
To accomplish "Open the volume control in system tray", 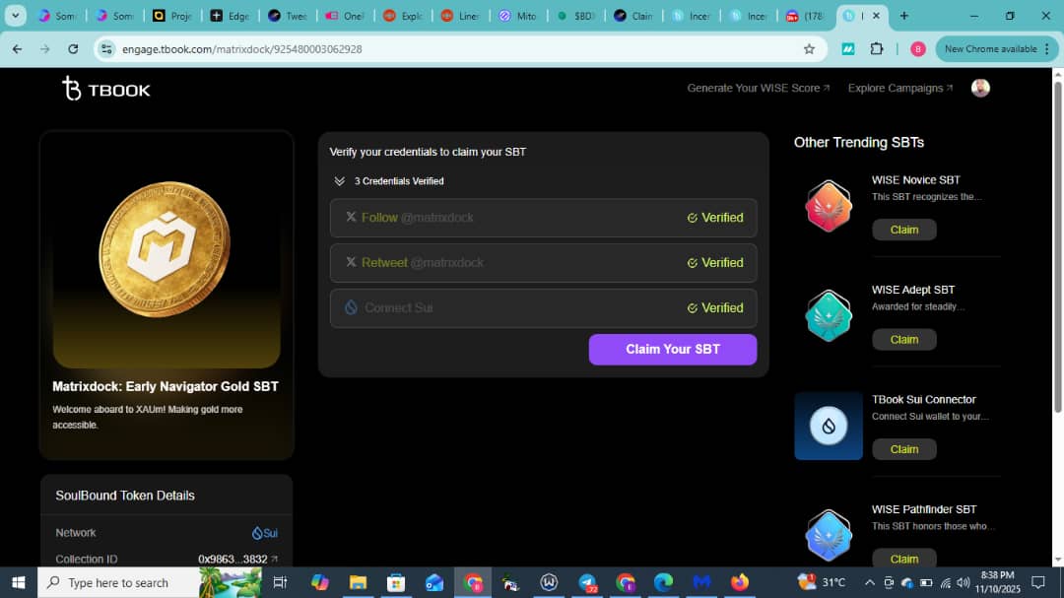I will pos(963,582).
